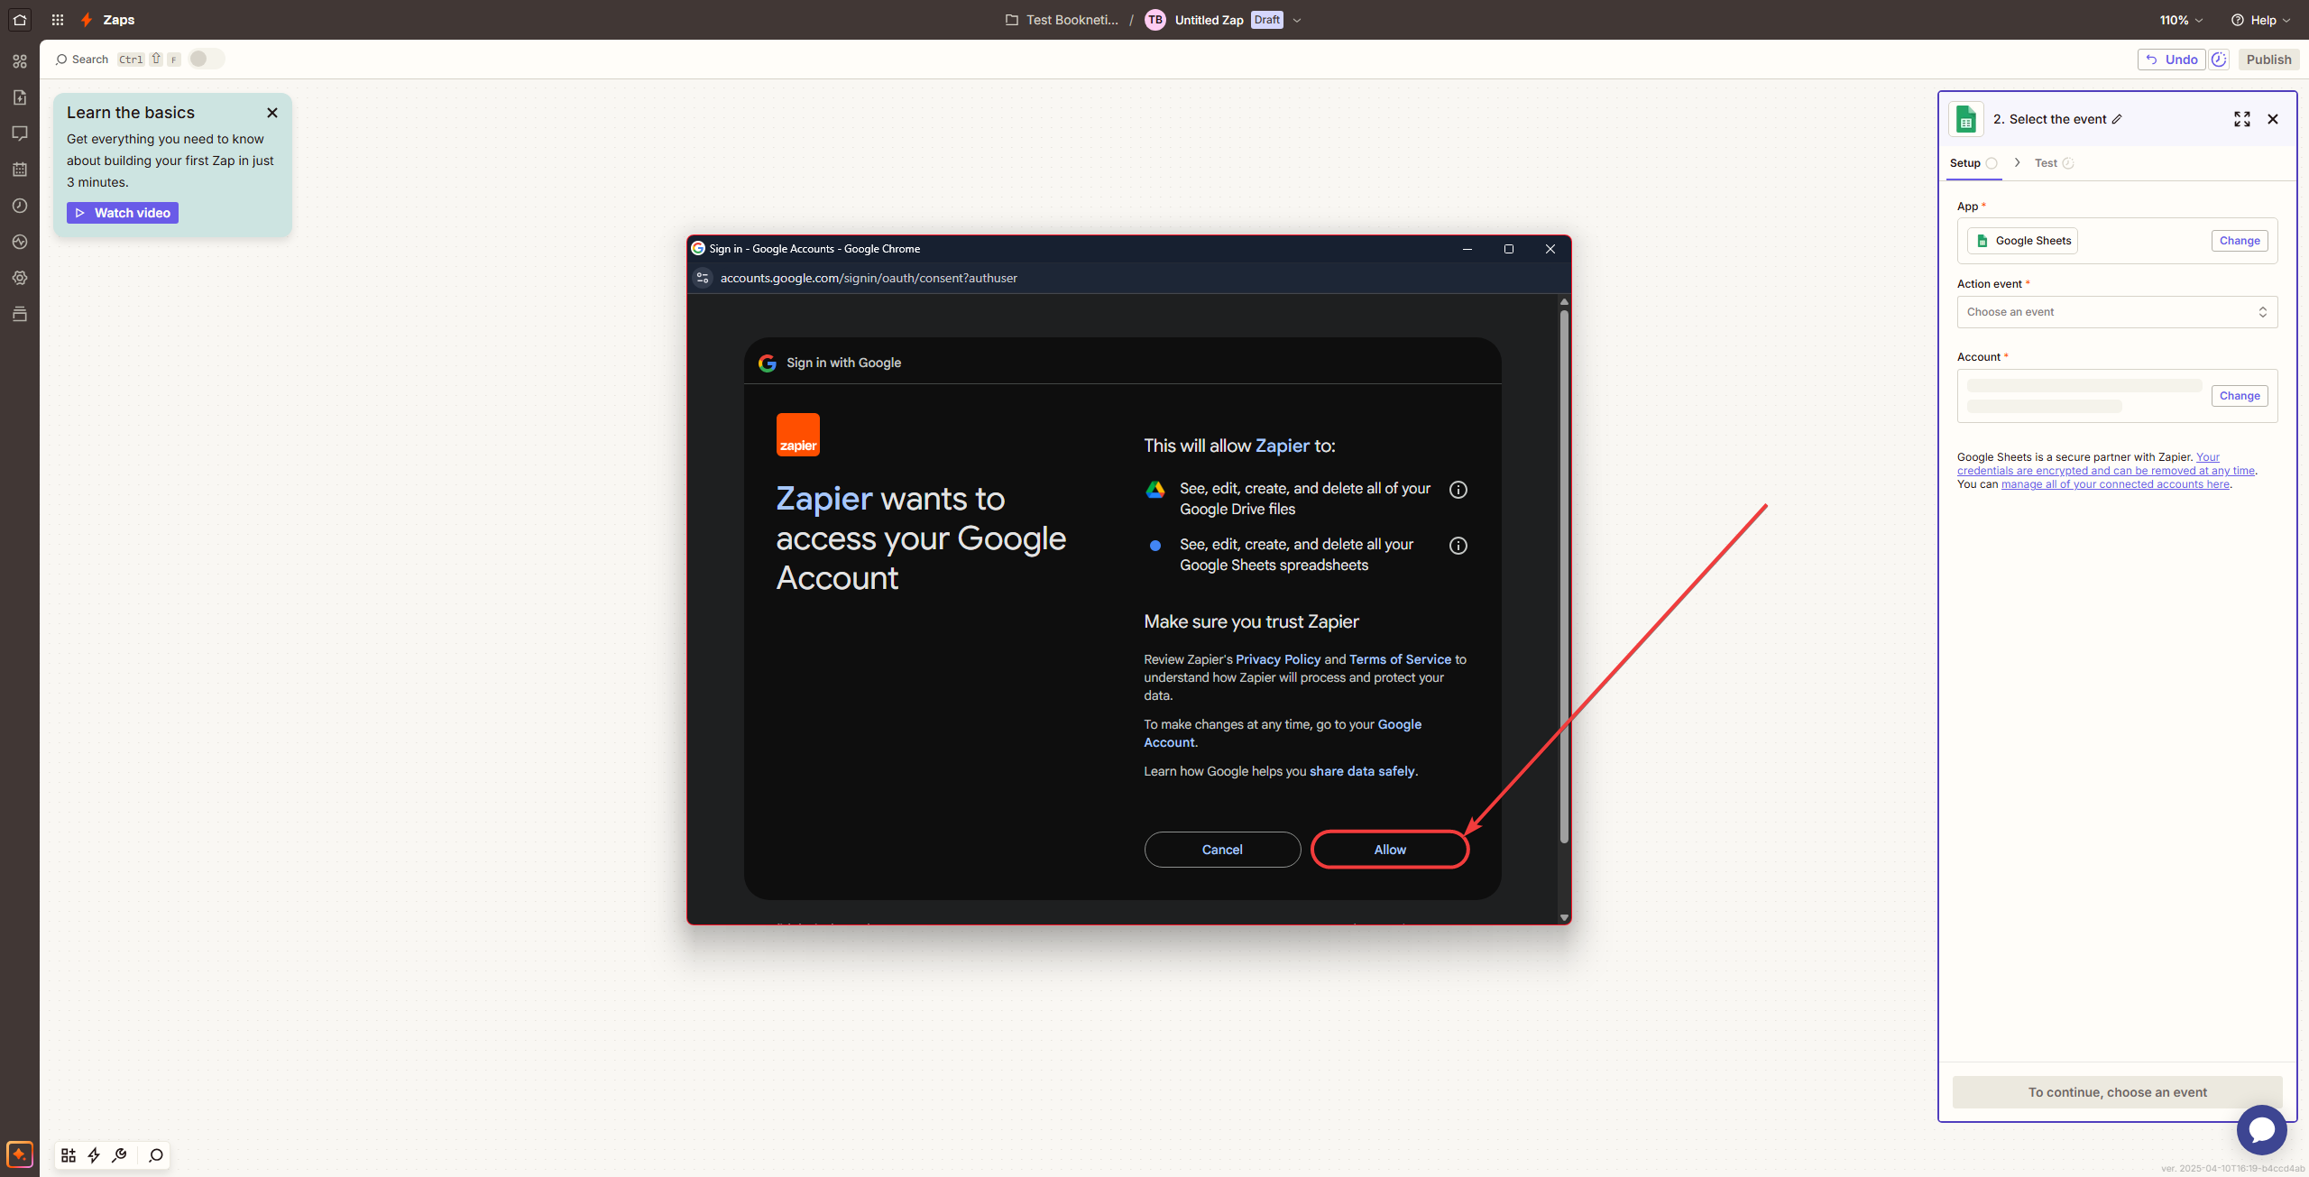Open the Zap file sidebar icon
Screen dimensions: 2309x1177
pyautogui.click(x=20, y=97)
